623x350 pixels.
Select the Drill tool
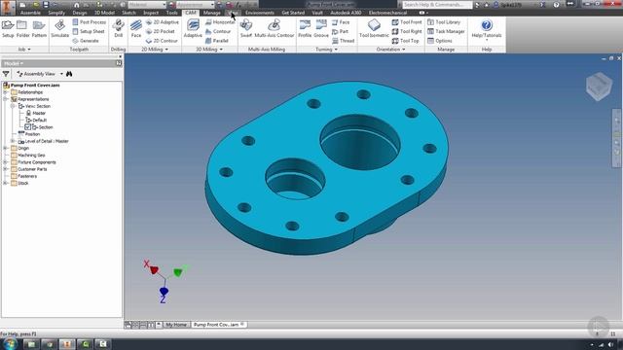click(x=119, y=28)
